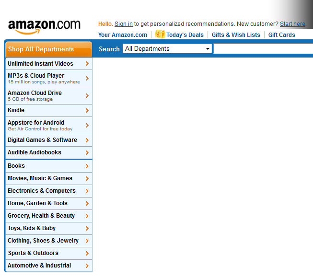Click the arrow beside Automotive & Industrial
The height and width of the screenshot is (279, 313).
click(87, 266)
